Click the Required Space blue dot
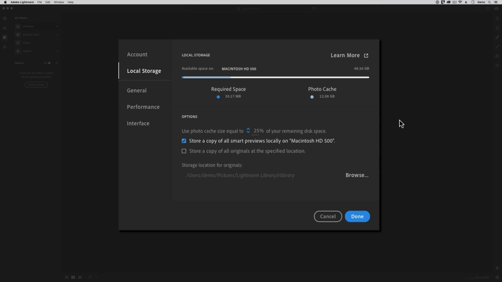The height and width of the screenshot is (282, 502). [218, 97]
